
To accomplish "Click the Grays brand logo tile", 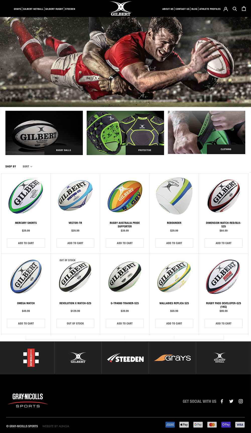I will pyautogui.click(x=172, y=358).
